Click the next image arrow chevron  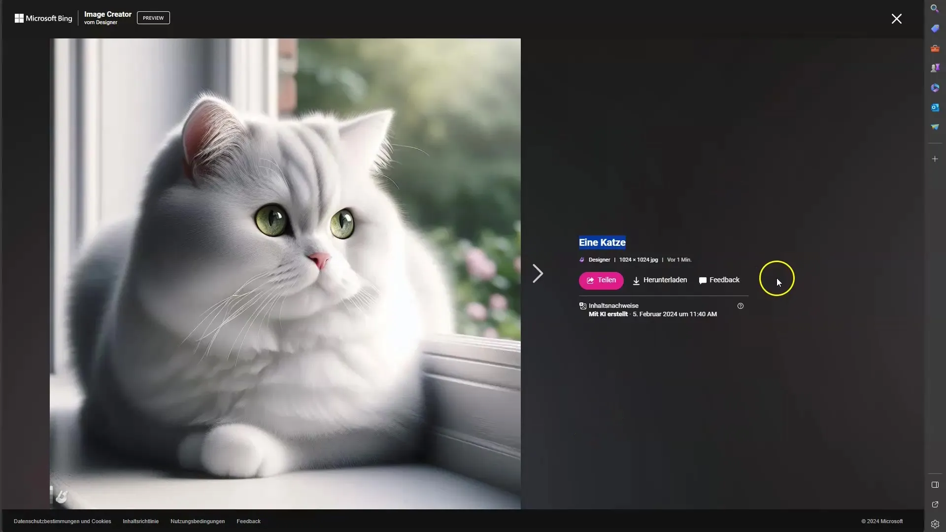(x=538, y=273)
